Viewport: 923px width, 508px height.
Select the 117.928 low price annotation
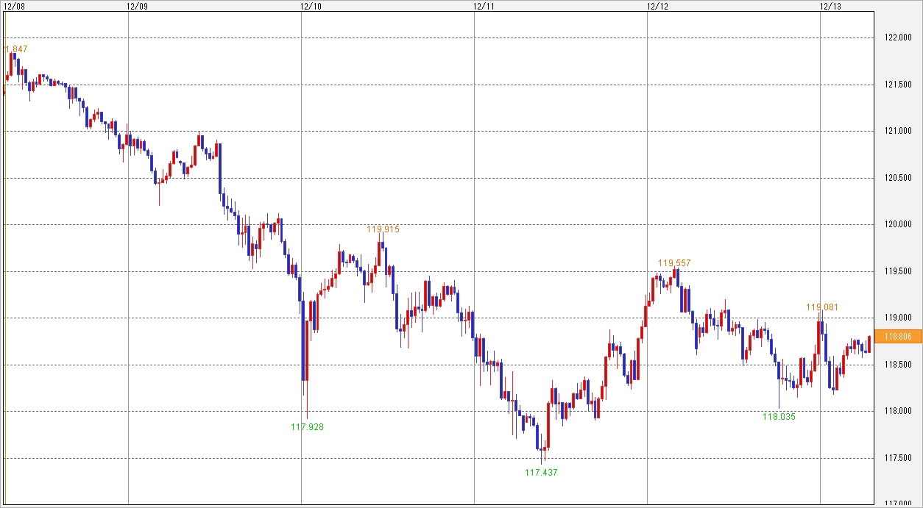308,426
